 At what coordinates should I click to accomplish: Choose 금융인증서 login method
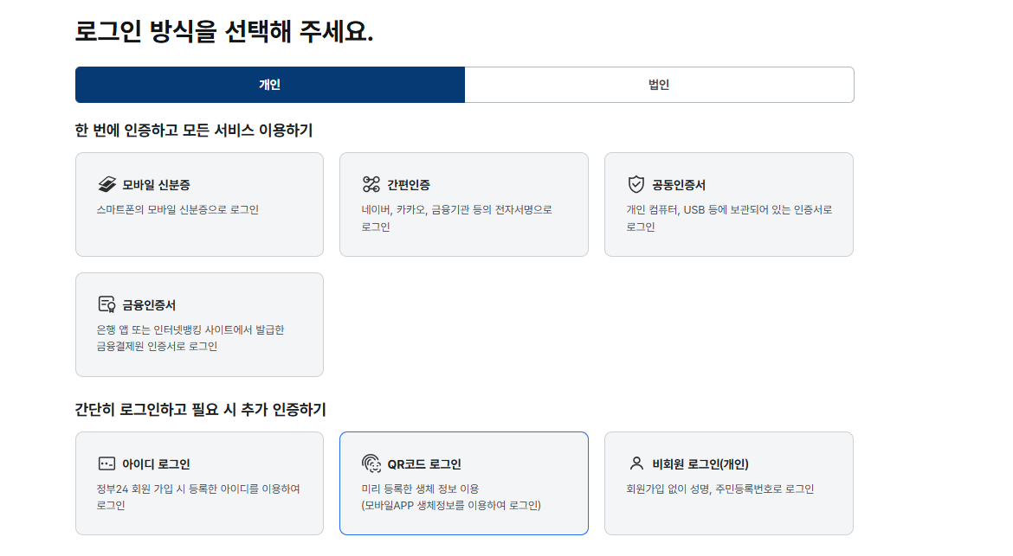[200, 324]
